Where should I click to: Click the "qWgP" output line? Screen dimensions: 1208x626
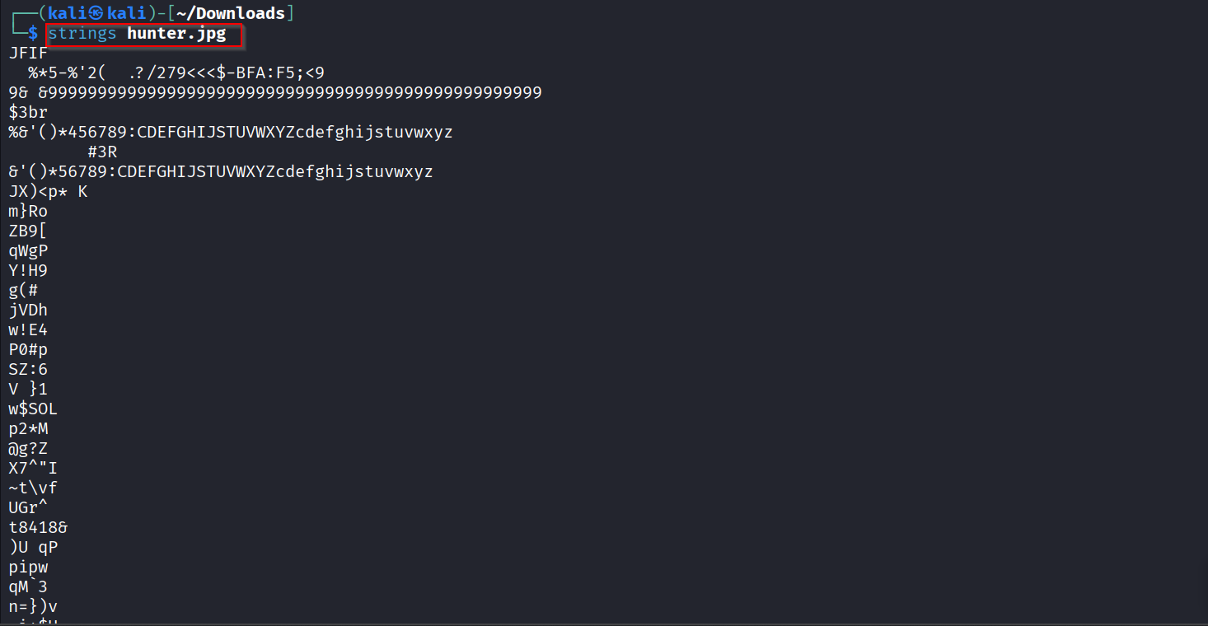tap(28, 251)
